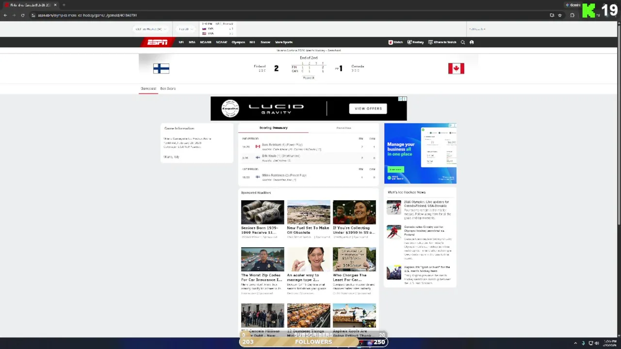
Task: Click the Peacock broadcast label under score
Action: (309, 78)
